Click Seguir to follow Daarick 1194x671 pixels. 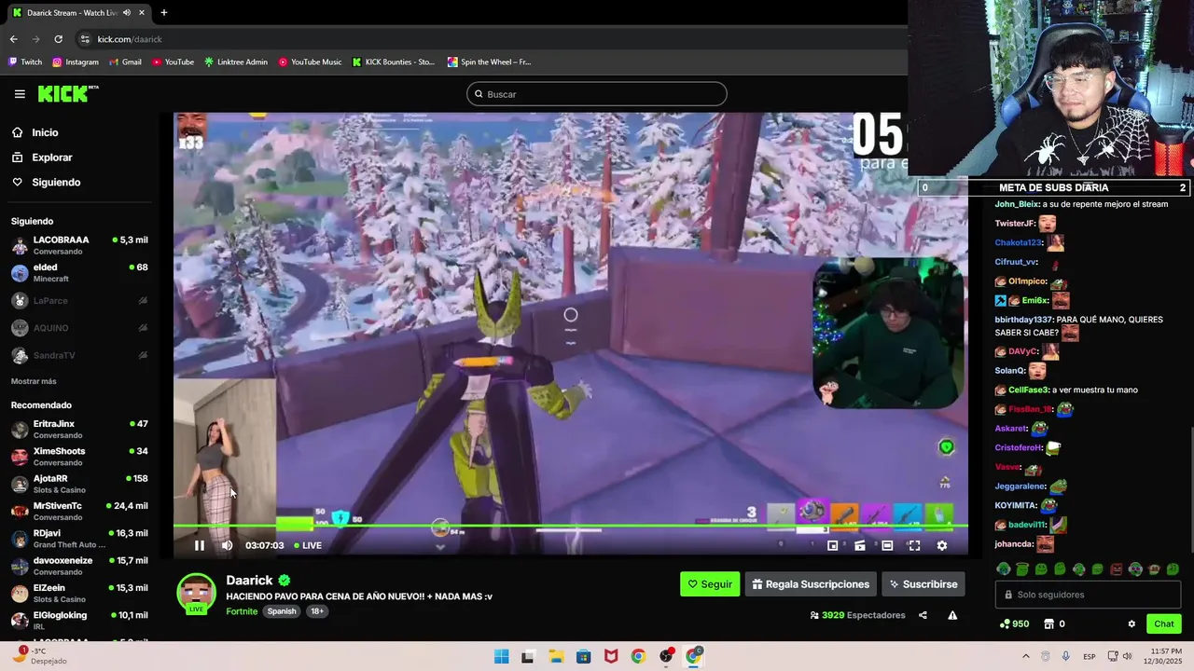(710, 584)
